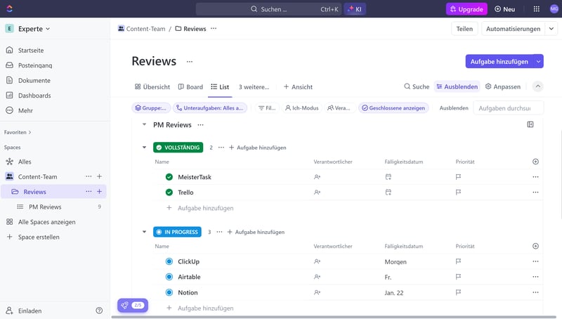Click the help question mark icon
Viewport: 562px width, 319px height.
(x=99, y=311)
